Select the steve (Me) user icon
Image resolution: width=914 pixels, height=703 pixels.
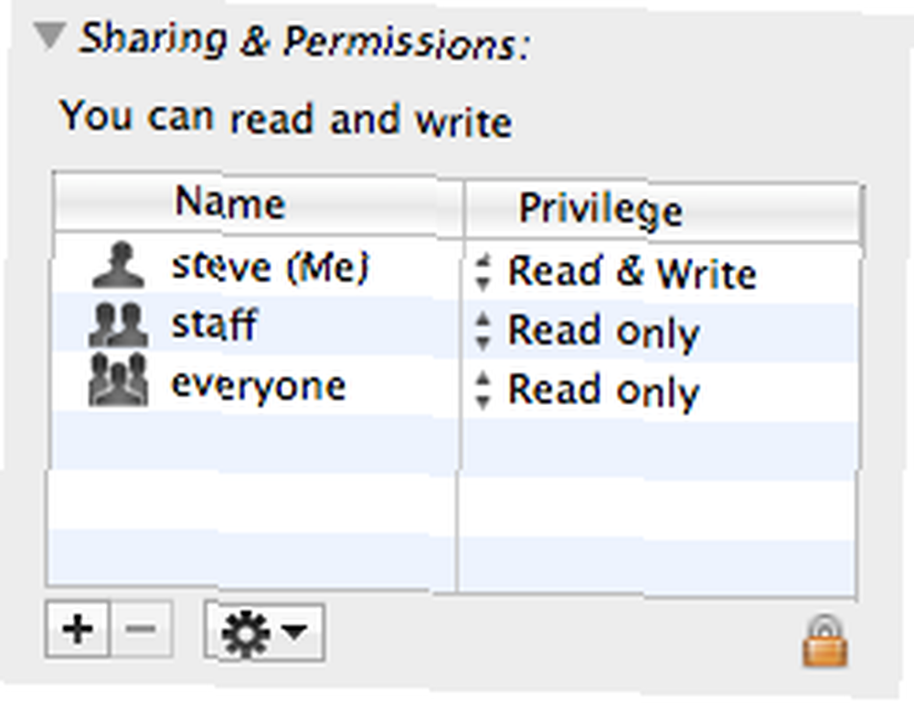(119, 265)
